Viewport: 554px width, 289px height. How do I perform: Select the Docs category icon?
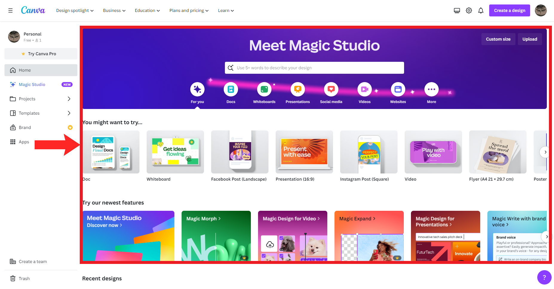(x=231, y=89)
